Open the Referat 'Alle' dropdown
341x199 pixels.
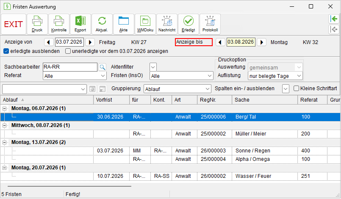pyautogui.click(x=75, y=76)
